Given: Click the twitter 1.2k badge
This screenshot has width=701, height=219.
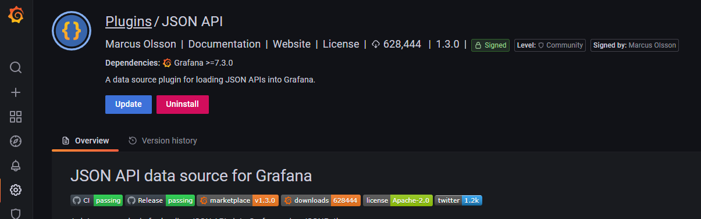Looking at the screenshot, I should click(458, 200).
